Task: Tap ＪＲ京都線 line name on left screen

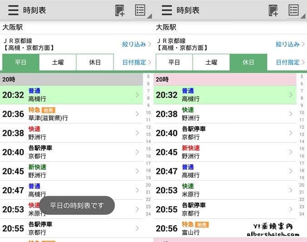Action: [x=18, y=41]
